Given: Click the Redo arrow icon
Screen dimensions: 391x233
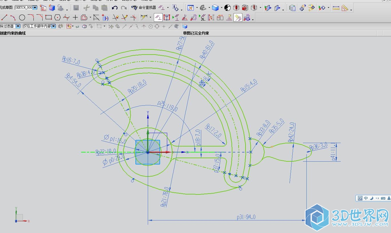Looking at the screenshot, I should click(124, 8).
